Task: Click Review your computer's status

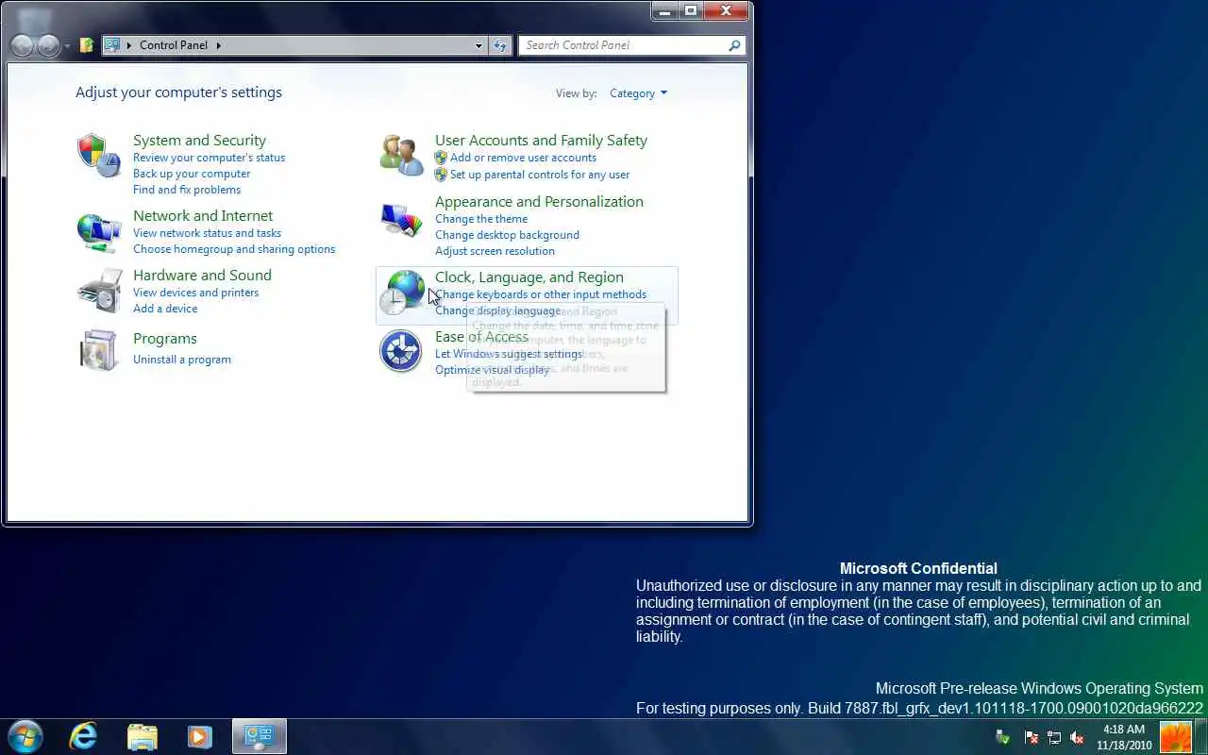Action: (x=209, y=158)
